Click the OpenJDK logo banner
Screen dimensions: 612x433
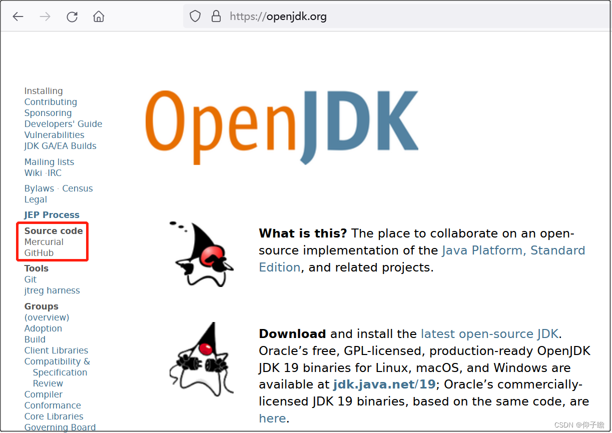point(282,127)
